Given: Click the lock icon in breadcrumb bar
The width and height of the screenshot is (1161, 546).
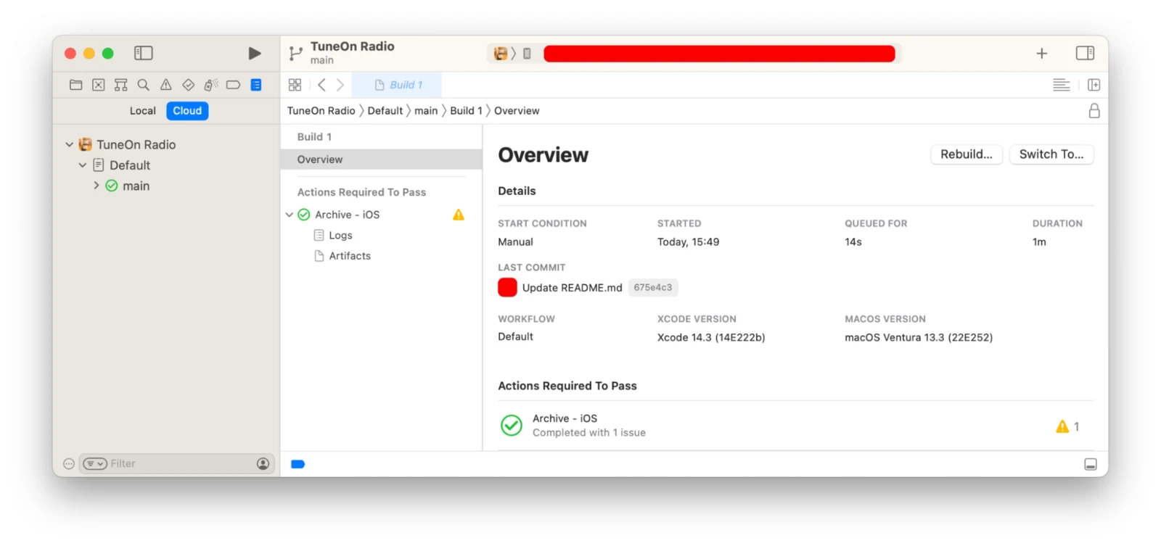Looking at the screenshot, I should (x=1094, y=111).
